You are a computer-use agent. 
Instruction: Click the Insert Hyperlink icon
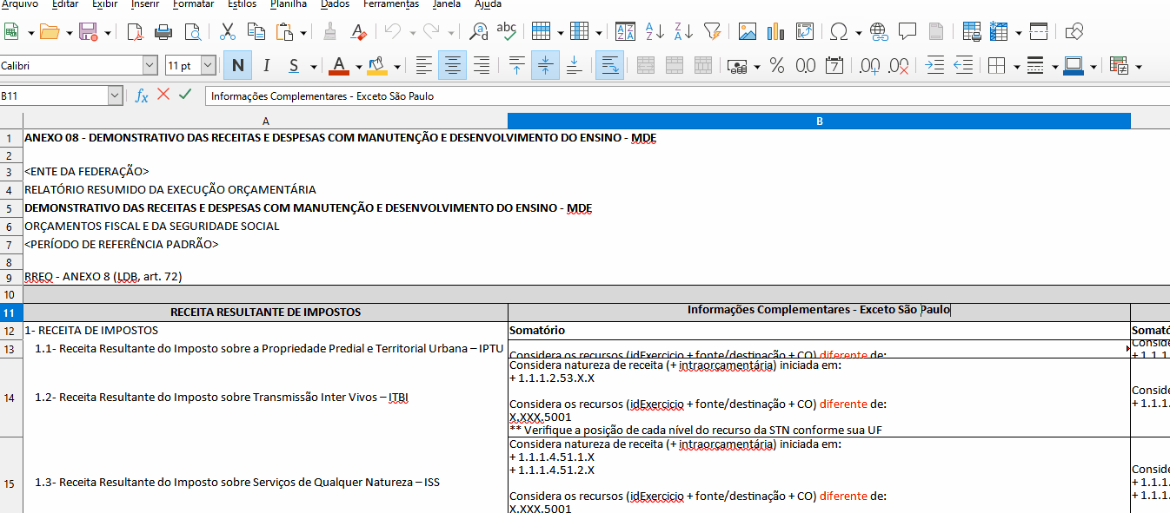tap(880, 32)
